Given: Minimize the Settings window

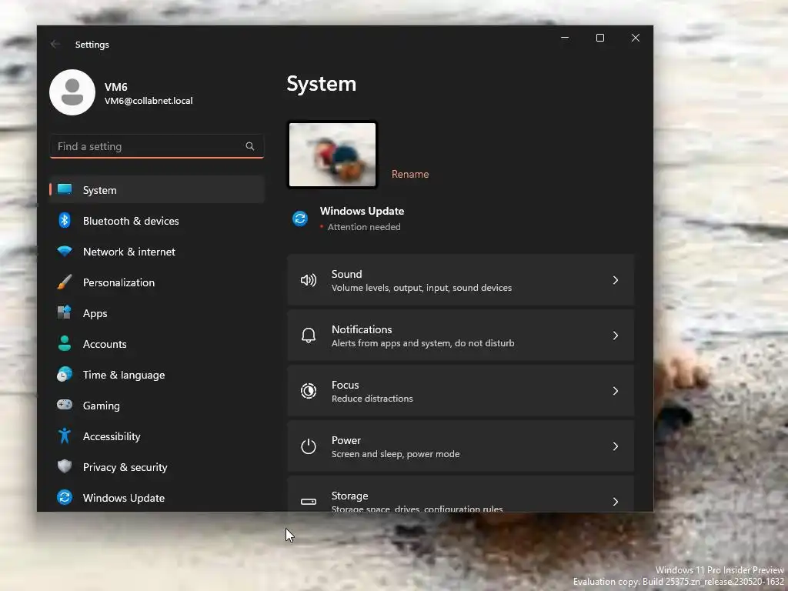Looking at the screenshot, I should [565, 38].
